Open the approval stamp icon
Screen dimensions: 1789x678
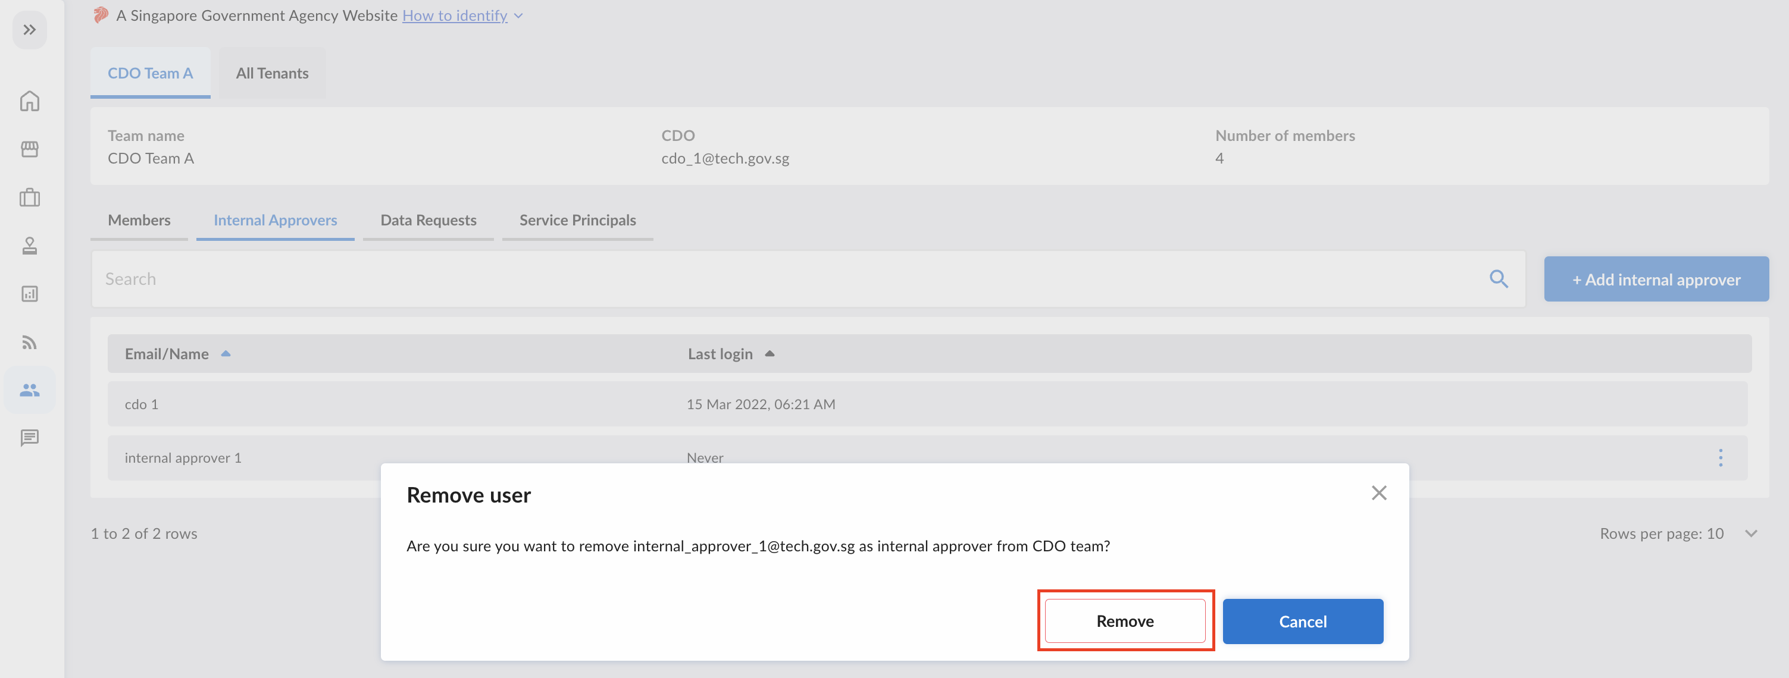pos(29,246)
